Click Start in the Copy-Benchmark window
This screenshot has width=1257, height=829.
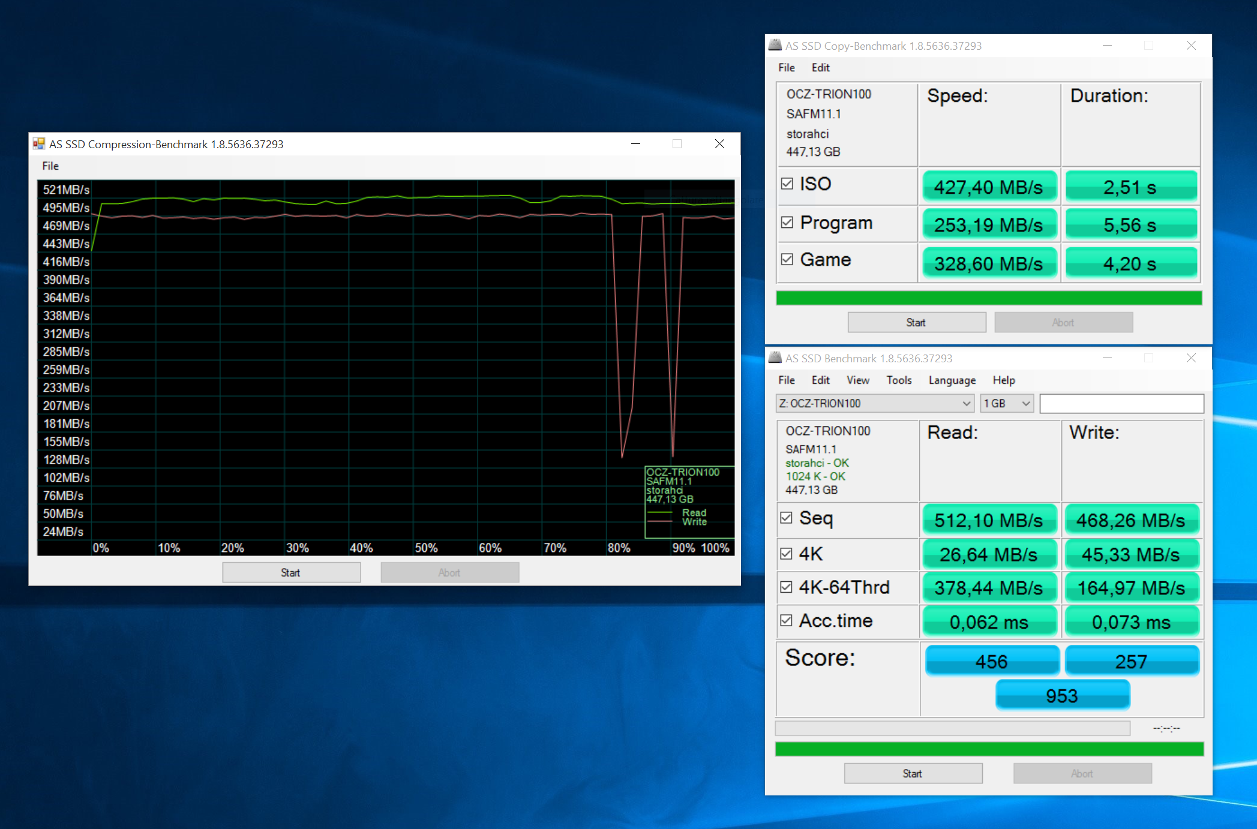[916, 322]
